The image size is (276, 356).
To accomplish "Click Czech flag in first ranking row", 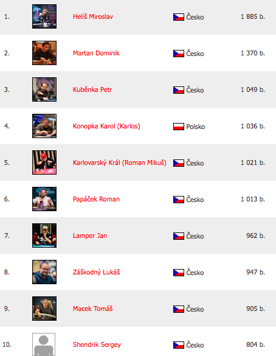I will tap(179, 17).
